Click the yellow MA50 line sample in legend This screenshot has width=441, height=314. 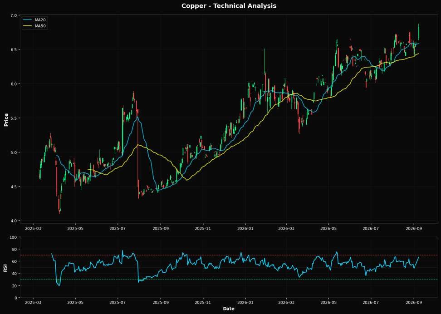point(28,26)
